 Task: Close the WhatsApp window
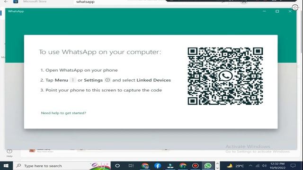pyautogui.click(x=290, y=11)
